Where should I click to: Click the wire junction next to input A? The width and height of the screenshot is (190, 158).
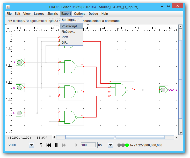[46, 62]
